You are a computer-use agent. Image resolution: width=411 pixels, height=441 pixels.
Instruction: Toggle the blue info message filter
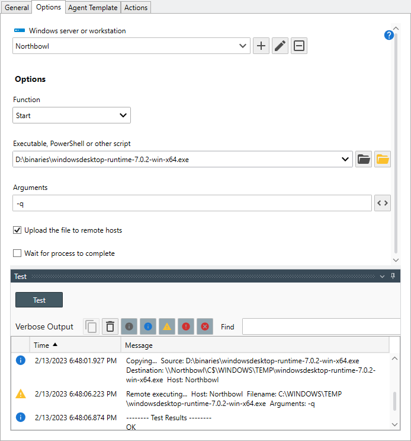(148, 326)
